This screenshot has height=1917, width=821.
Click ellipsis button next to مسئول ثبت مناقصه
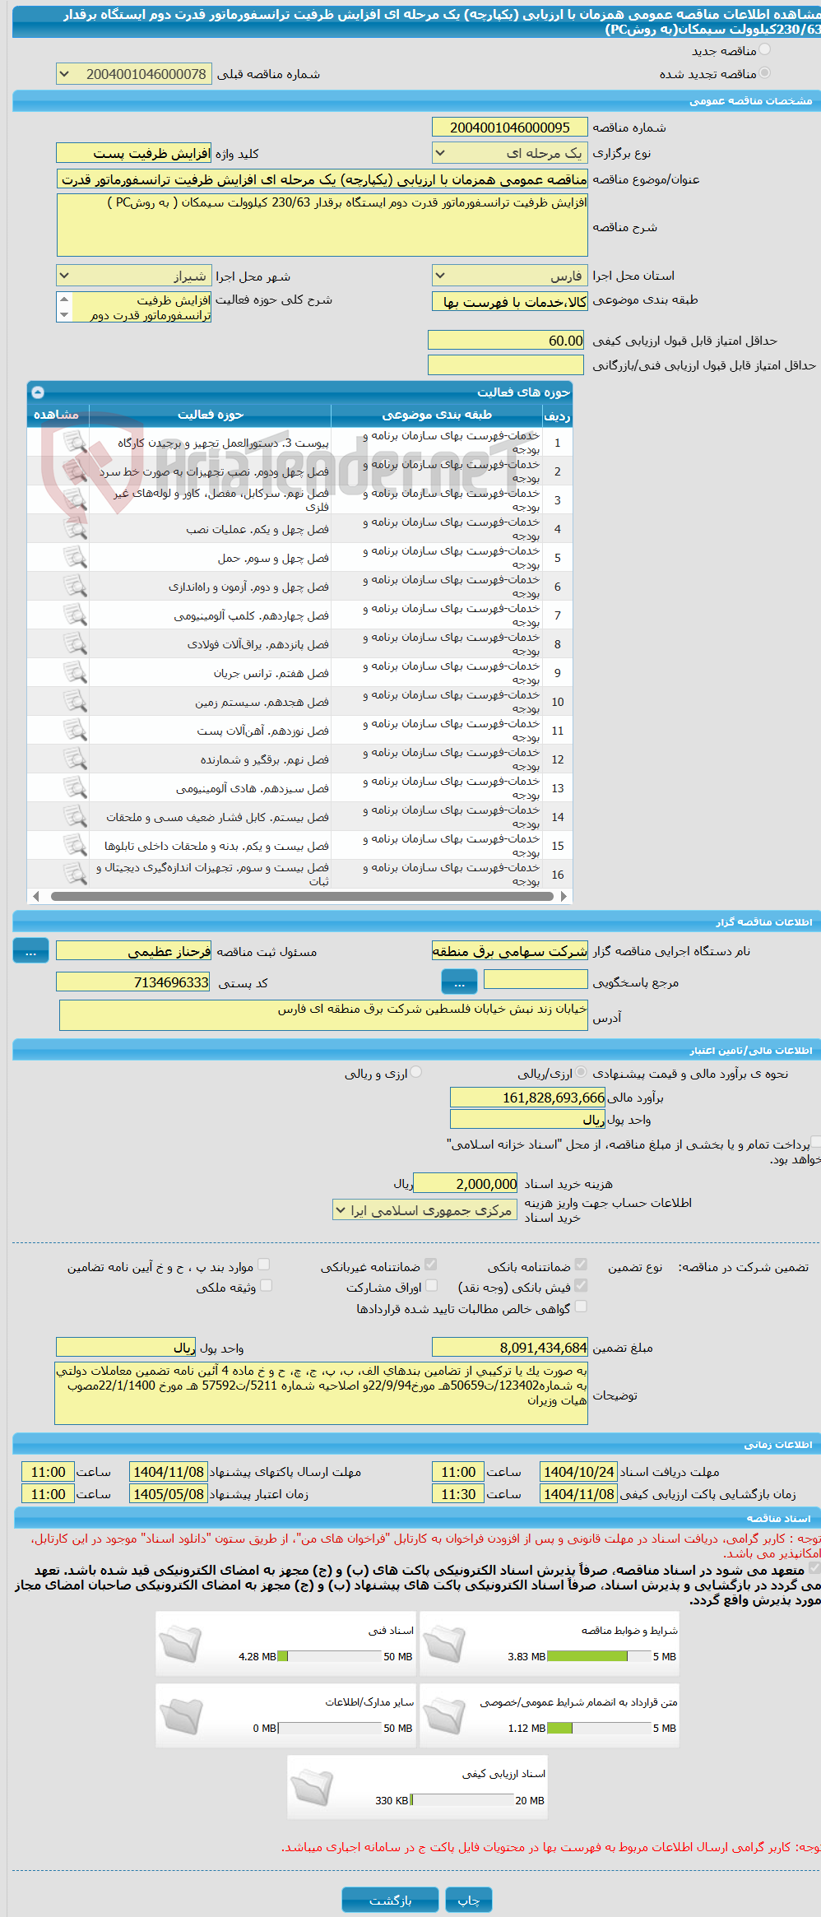point(30,950)
